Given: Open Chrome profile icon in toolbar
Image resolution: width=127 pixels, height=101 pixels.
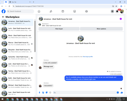Looking at the screenshot, I should pos(121,6).
